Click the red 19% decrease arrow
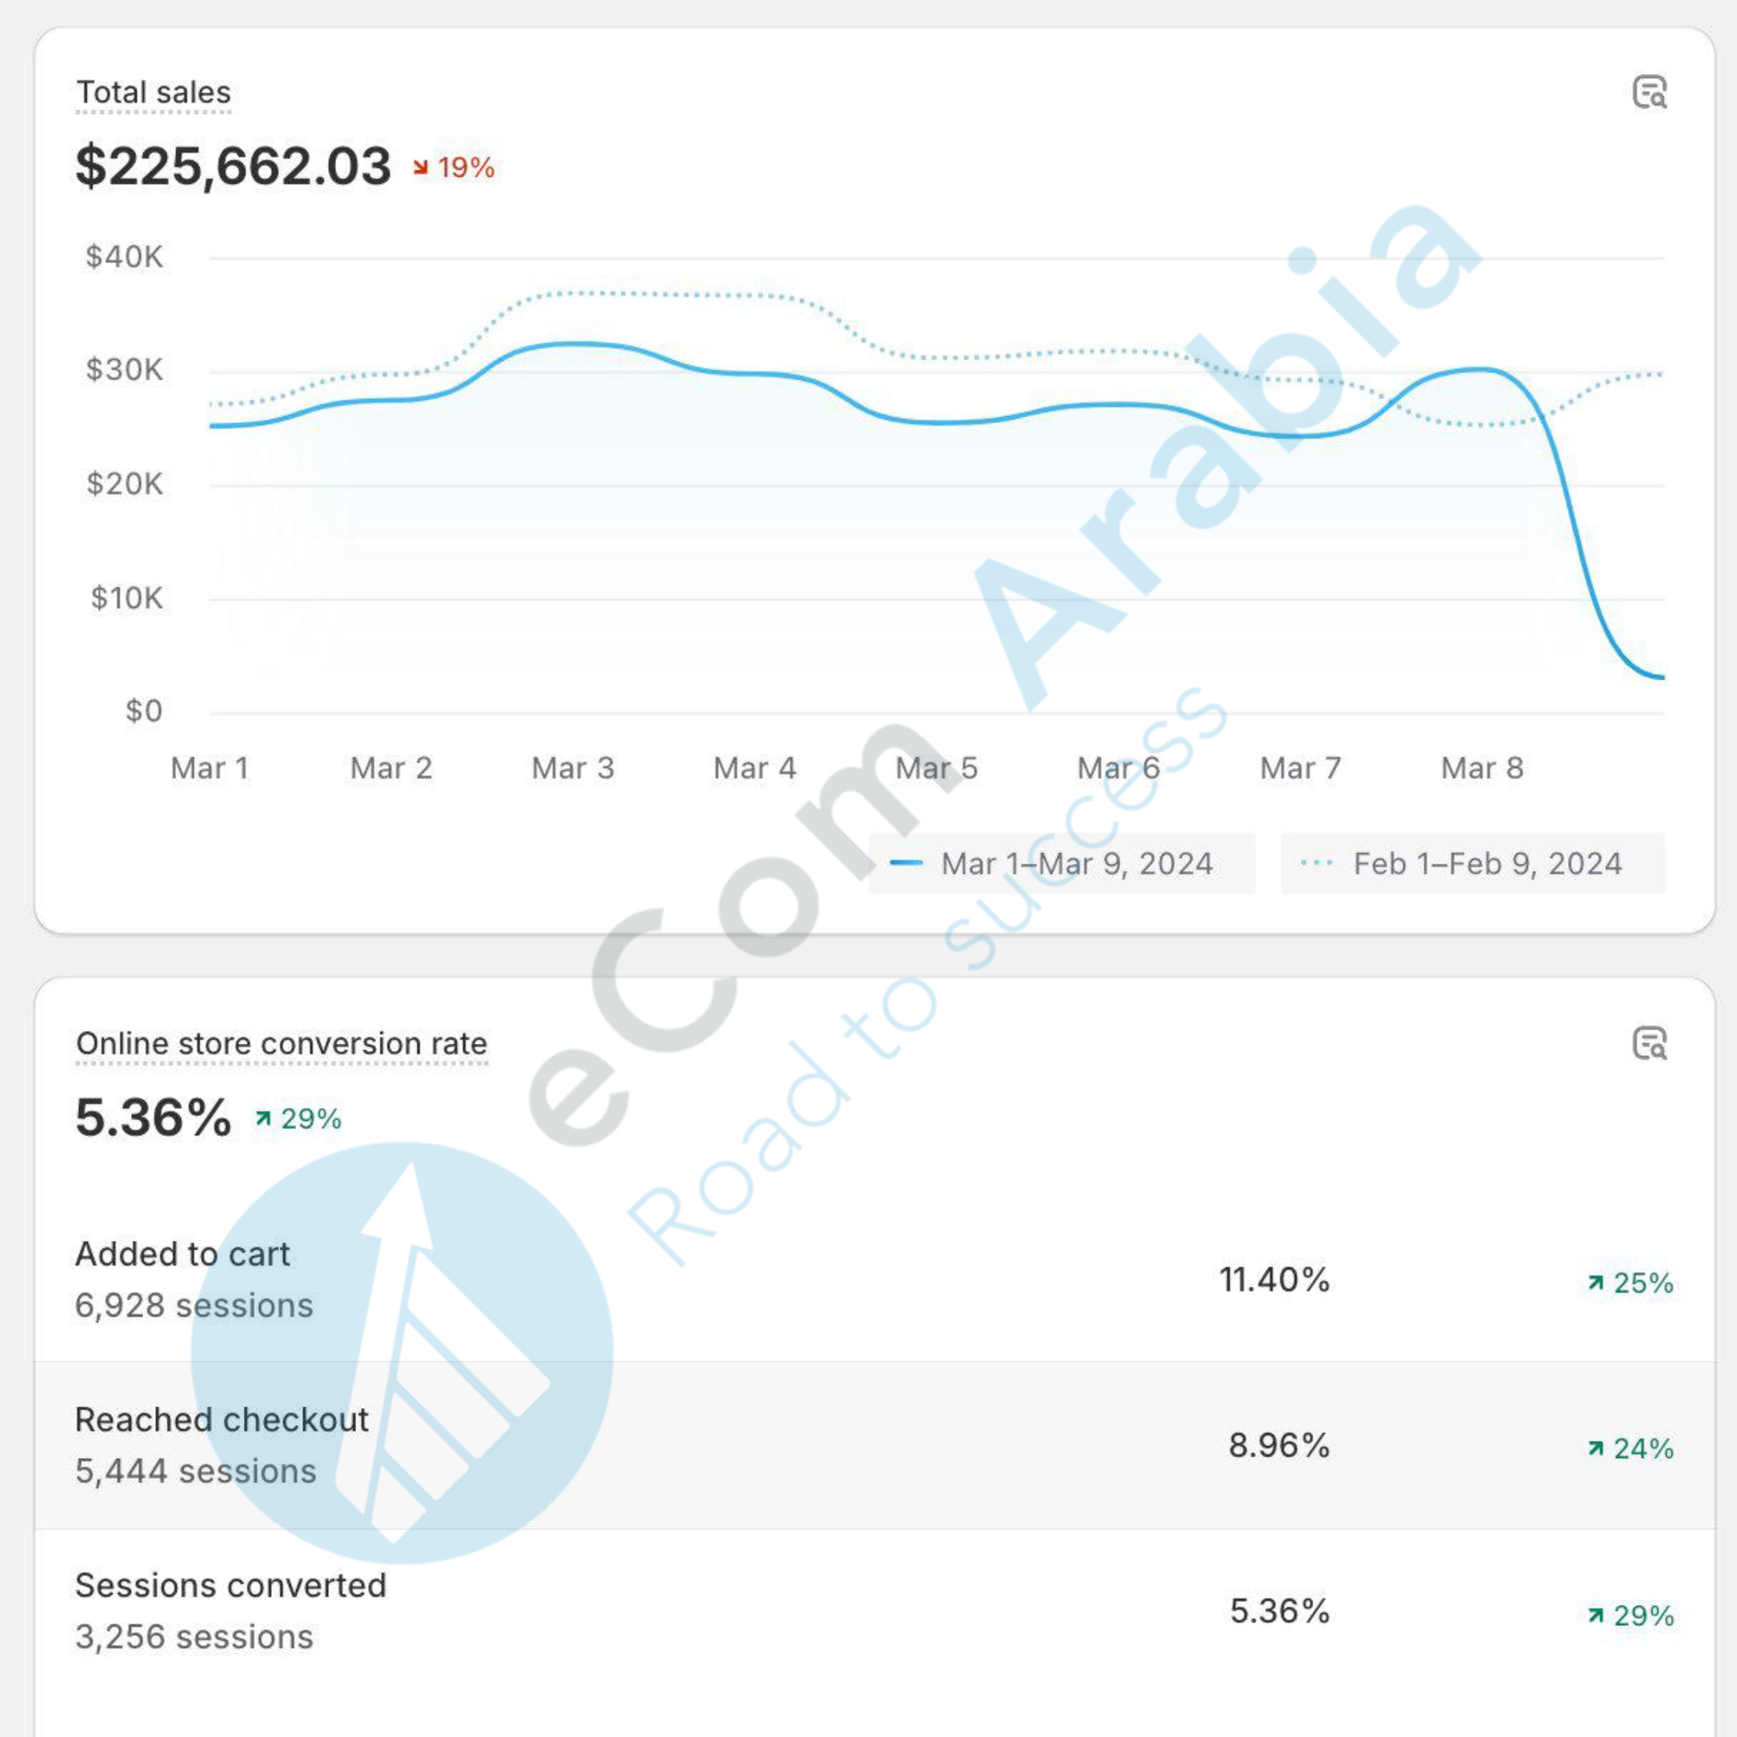 420,167
